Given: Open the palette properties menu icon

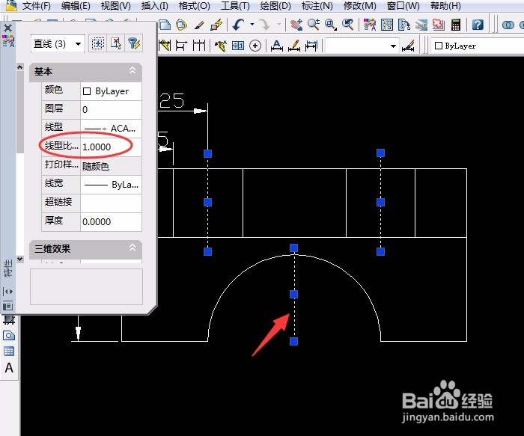Looking at the screenshot, I should pyautogui.click(x=7, y=306).
